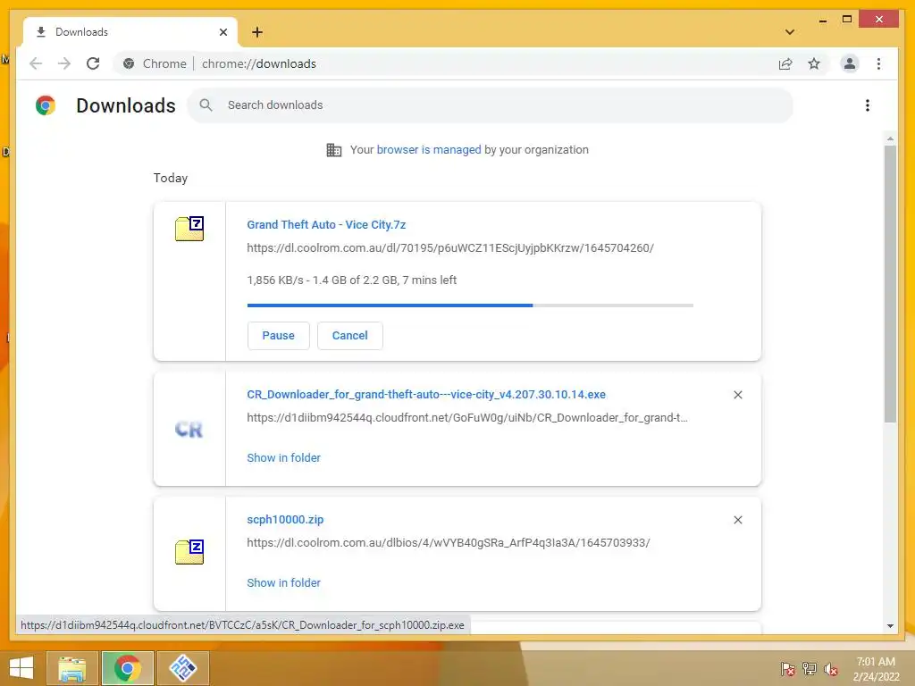Click the muted speaker tray icon
Viewport: 915px width, 686px height.
(x=830, y=669)
